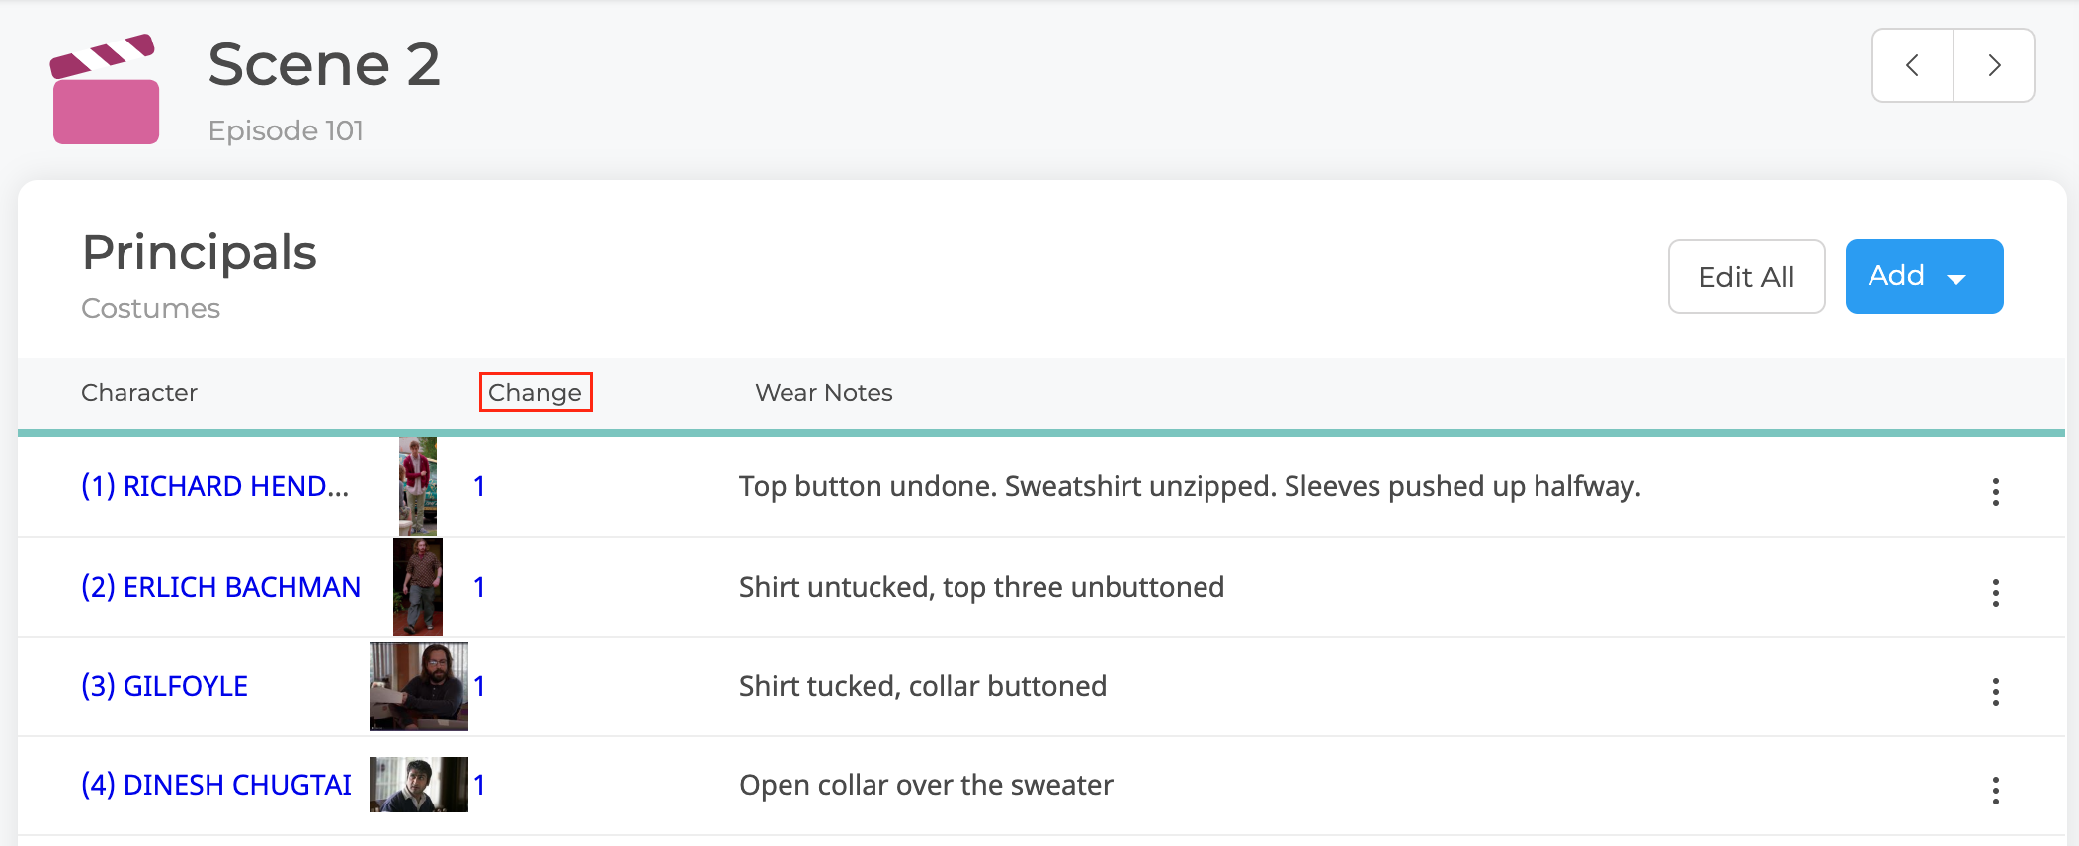Go to next scene with right chevron
Viewport: 2079px width, 846px height.
(1994, 65)
